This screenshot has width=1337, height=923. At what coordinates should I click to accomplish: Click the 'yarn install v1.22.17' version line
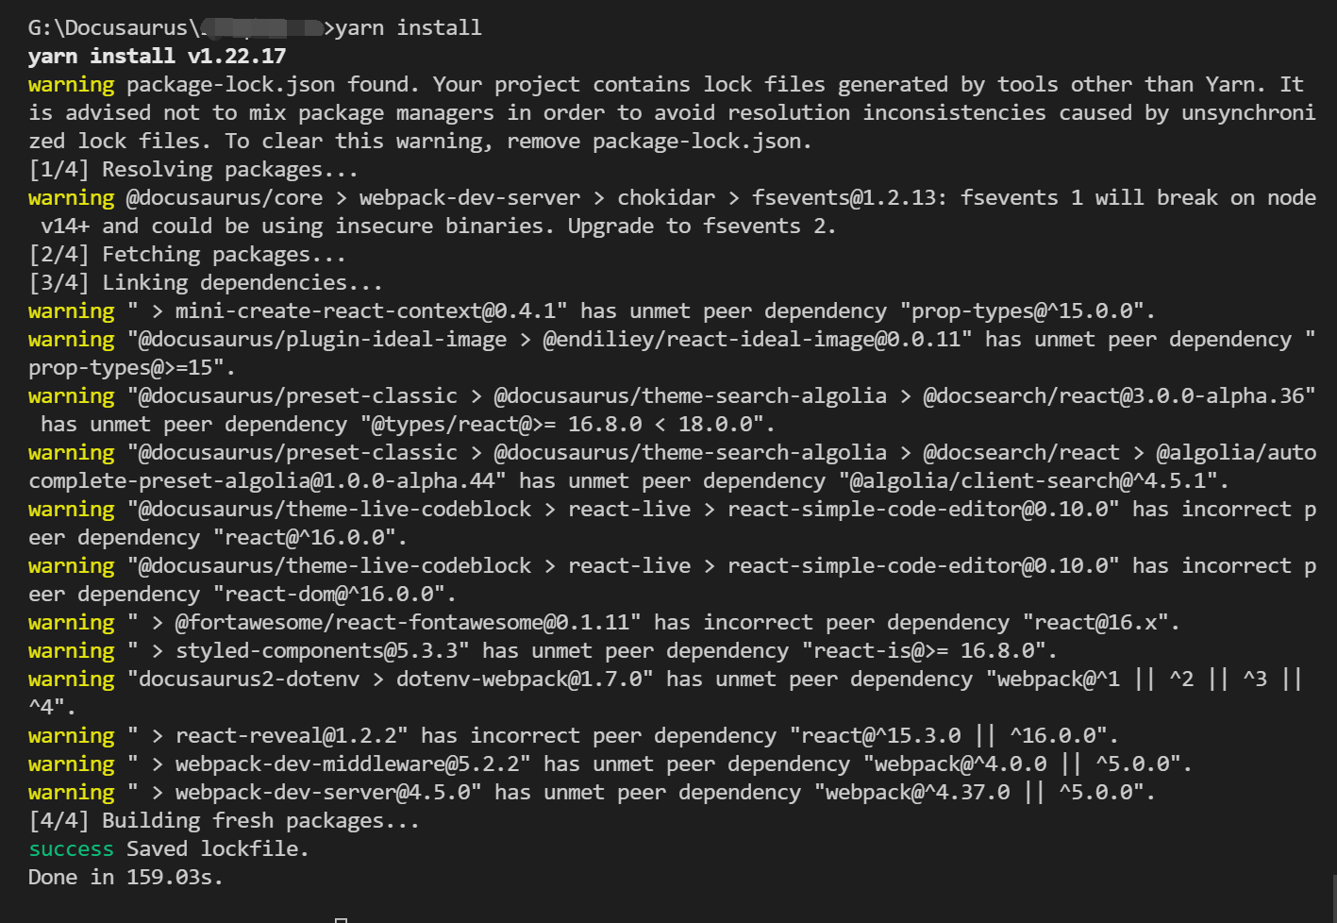pyautogui.click(x=157, y=57)
